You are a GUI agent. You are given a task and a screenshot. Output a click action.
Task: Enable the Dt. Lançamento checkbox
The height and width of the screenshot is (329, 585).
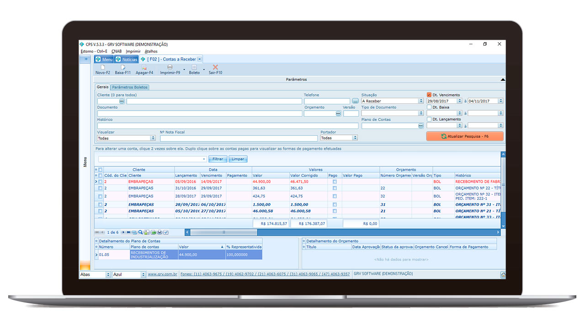pyautogui.click(x=429, y=119)
